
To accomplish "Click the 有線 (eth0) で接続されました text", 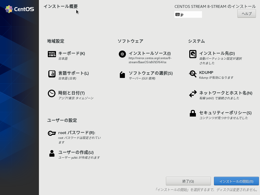I will pyautogui.click(x=219, y=98).
